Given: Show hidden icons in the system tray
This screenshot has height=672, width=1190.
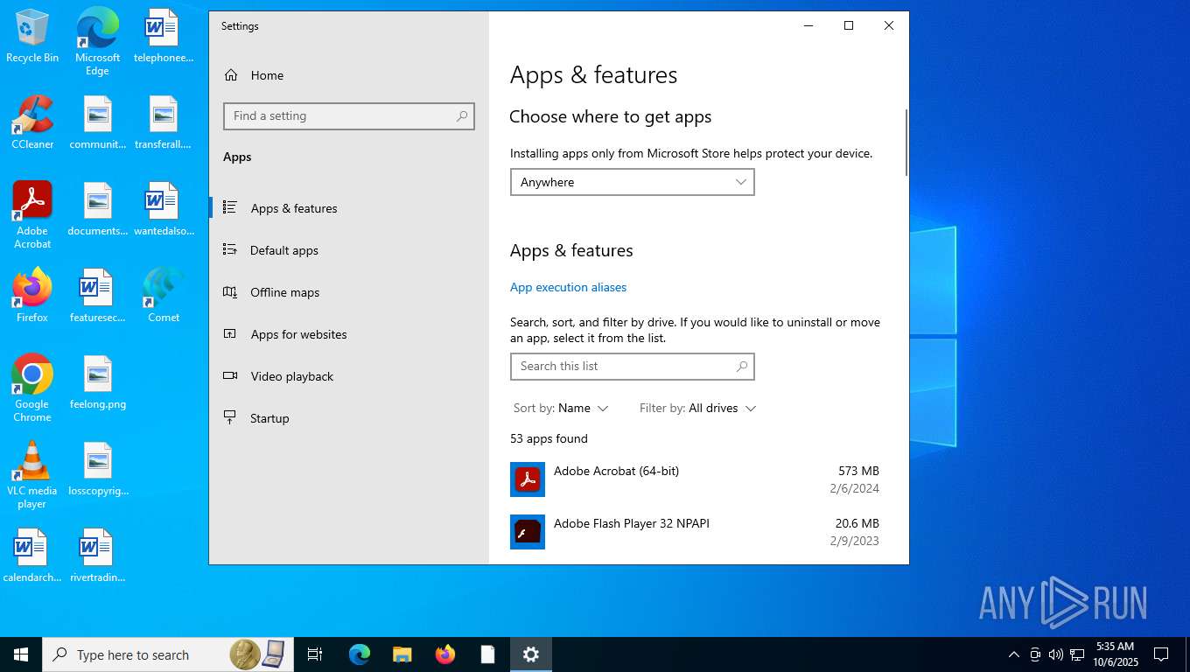Looking at the screenshot, I should (x=1014, y=654).
